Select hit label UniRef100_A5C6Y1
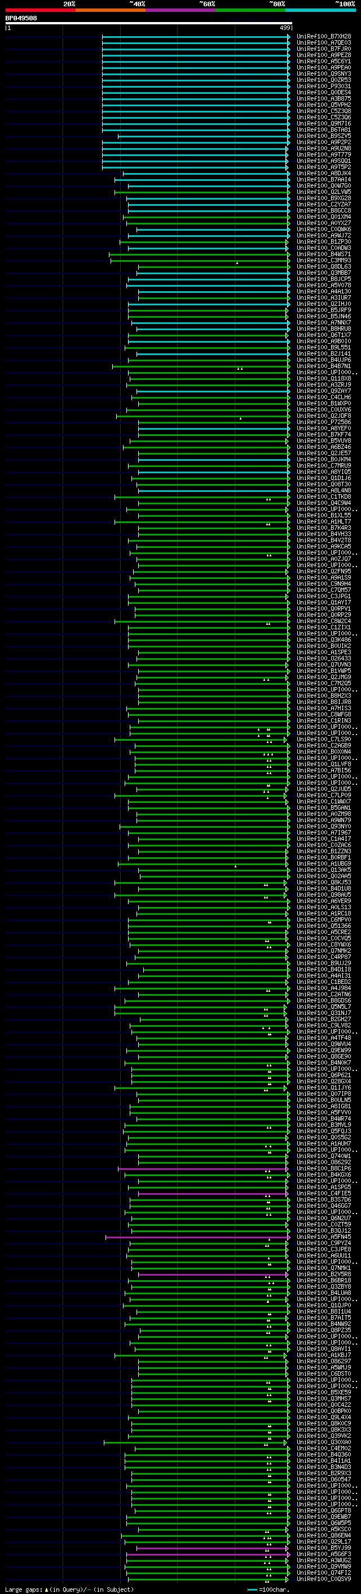Viewport: 361px width, 1594px height. (x=324, y=61)
